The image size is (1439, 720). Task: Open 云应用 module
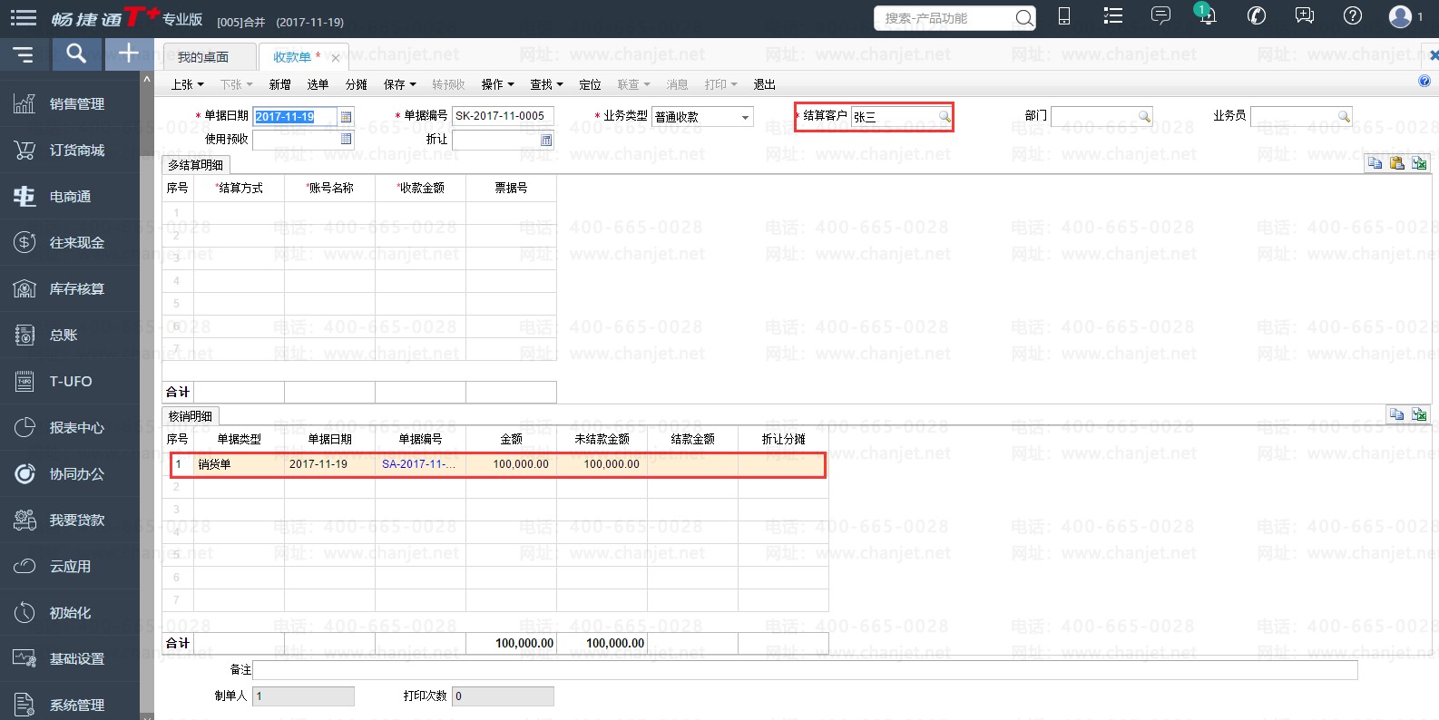[x=70, y=567]
